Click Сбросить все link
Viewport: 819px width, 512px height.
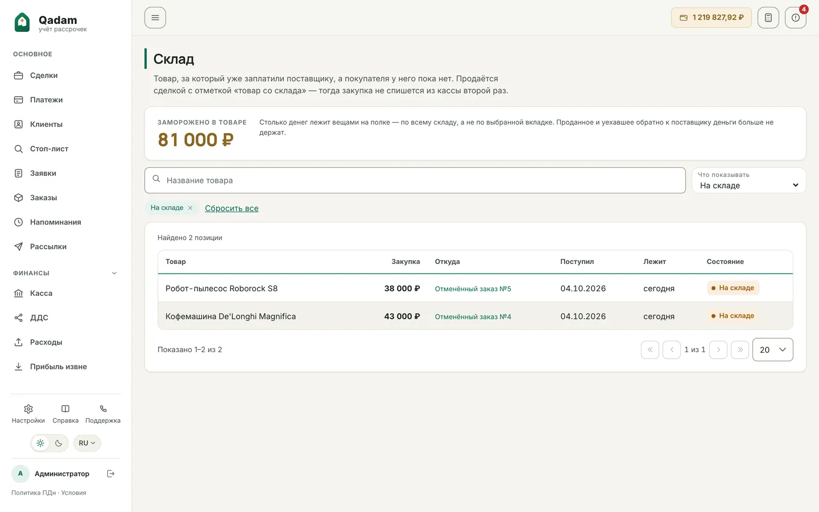tap(231, 208)
